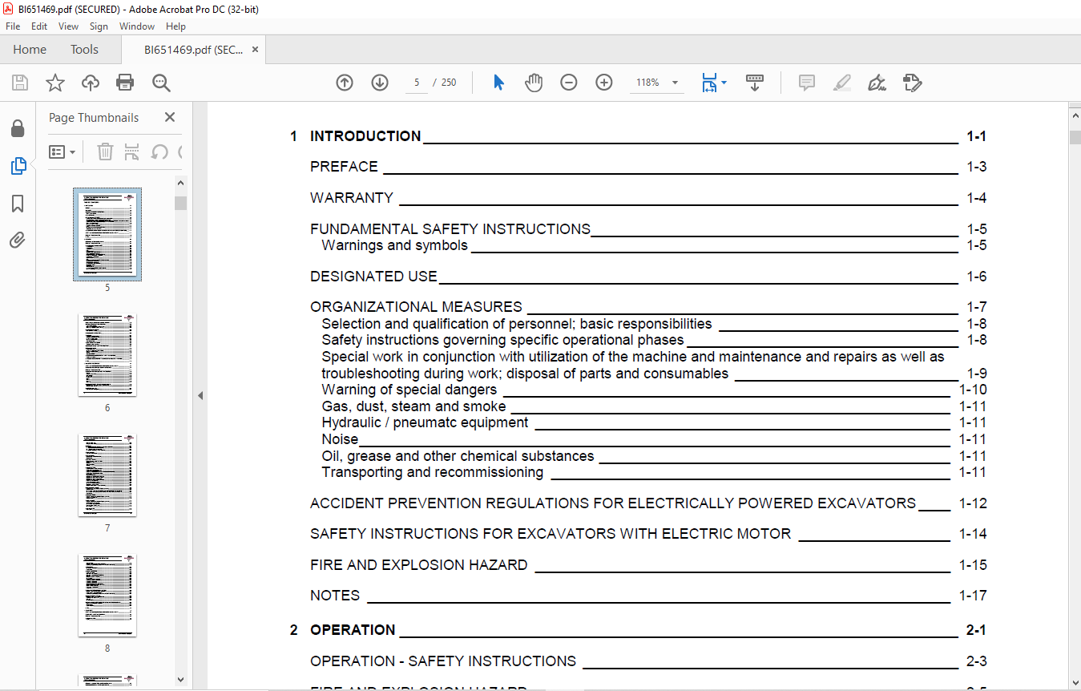Save the file using the floppy disk icon
This screenshot has width=1081, height=691.
click(x=20, y=83)
